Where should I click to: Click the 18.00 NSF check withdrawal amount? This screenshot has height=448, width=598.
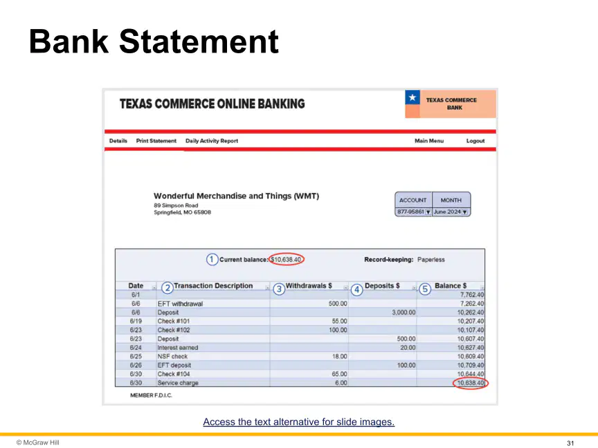(x=339, y=356)
